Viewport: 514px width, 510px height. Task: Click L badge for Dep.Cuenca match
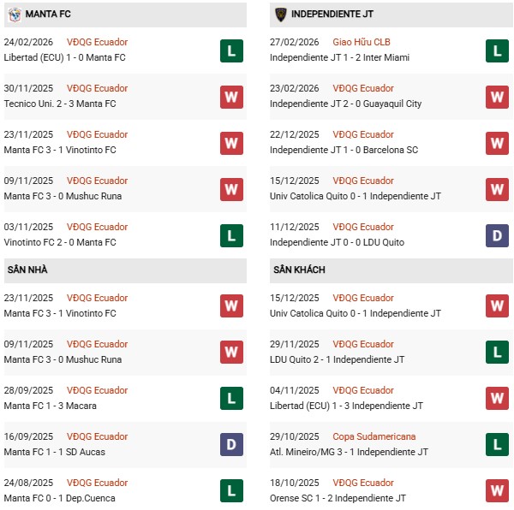point(230,491)
